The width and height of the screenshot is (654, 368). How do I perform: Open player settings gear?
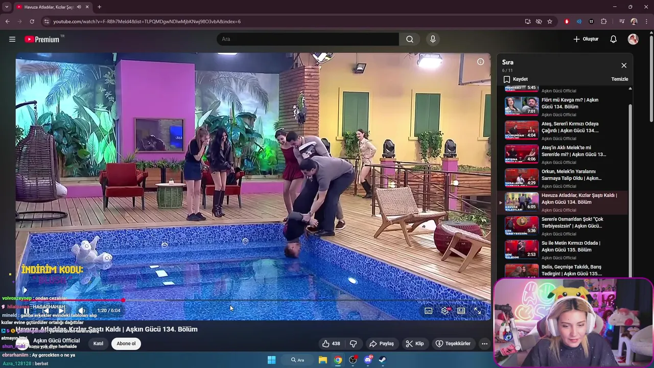446,310
